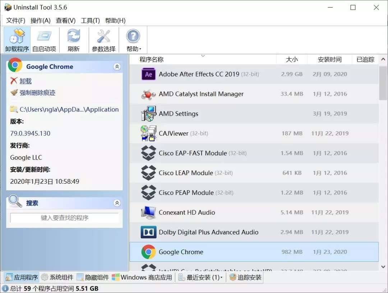Open the 帮助(H) menu
This screenshot has height=293, width=388.
(115, 20)
